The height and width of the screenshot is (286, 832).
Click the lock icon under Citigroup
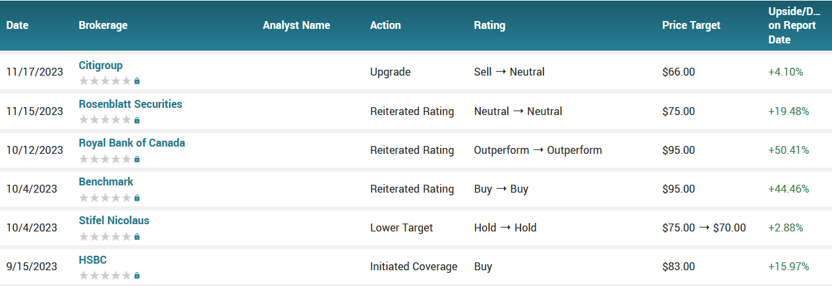pyautogui.click(x=137, y=82)
